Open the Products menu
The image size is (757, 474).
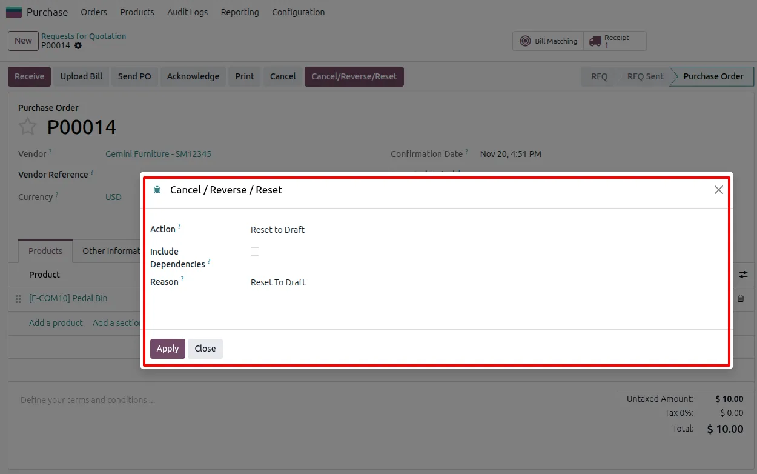(x=137, y=12)
